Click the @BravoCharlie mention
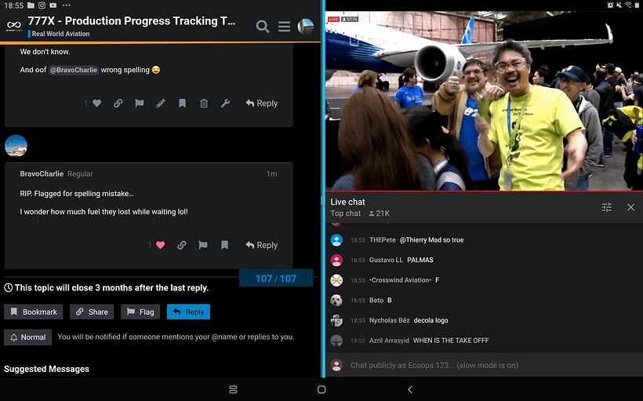643x401 pixels. (74, 70)
